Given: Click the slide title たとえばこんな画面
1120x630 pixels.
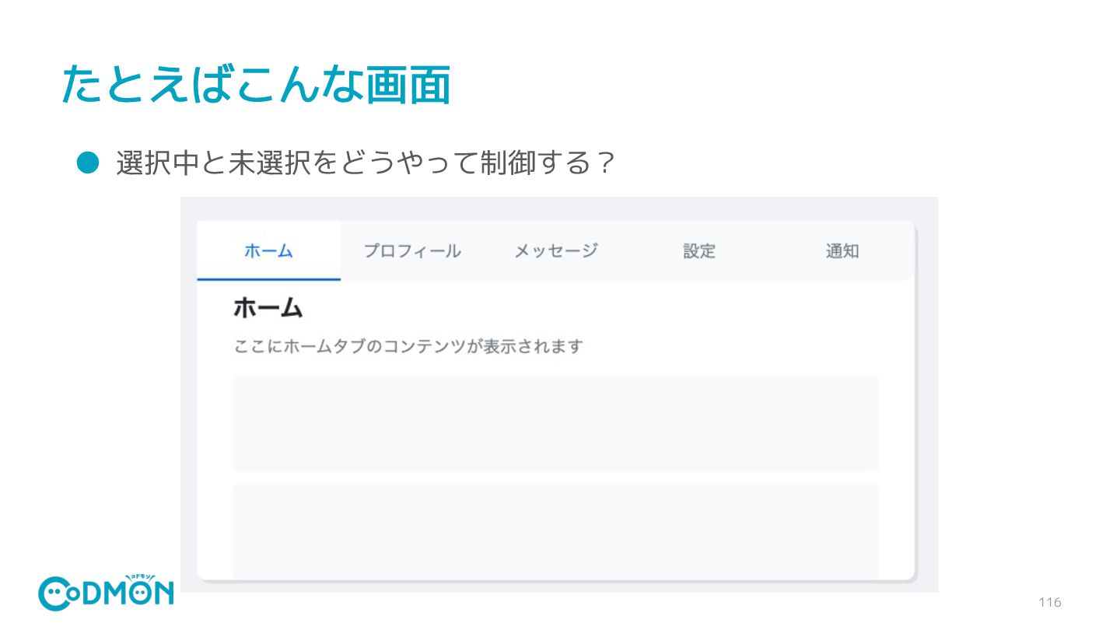Looking at the screenshot, I should point(256,84).
